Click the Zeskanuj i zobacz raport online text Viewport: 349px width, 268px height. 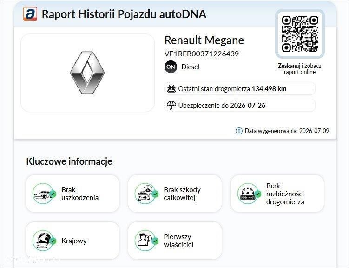pyautogui.click(x=300, y=69)
